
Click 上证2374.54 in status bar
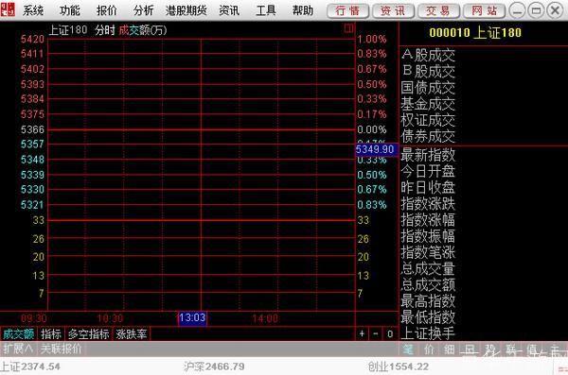[x=30, y=366]
